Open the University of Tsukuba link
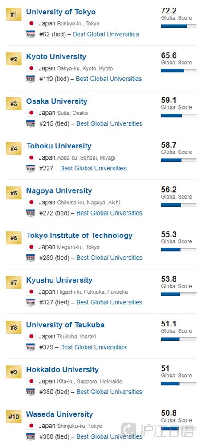 tap(65, 325)
